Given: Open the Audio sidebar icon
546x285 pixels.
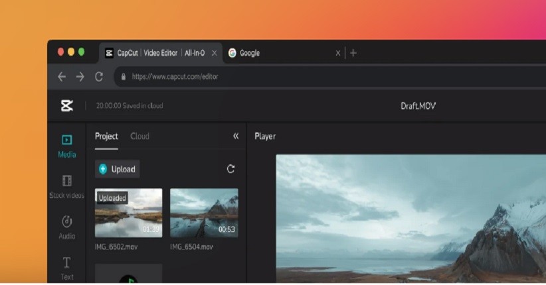Looking at the screenshot, I should click(x=66, y=221).
